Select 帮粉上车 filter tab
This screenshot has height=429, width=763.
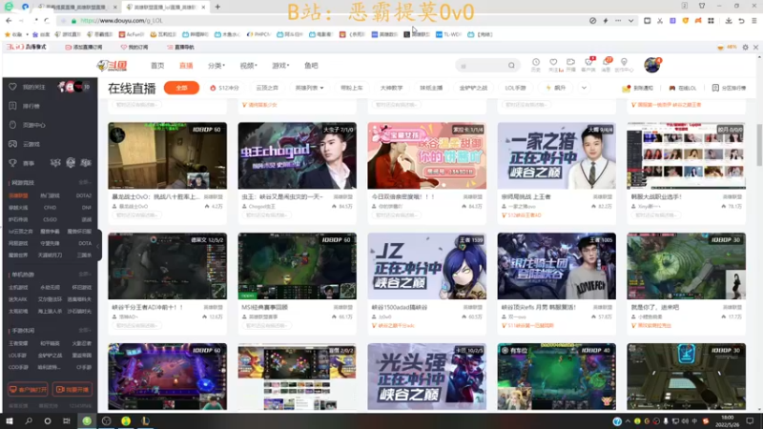pos(351,88)
